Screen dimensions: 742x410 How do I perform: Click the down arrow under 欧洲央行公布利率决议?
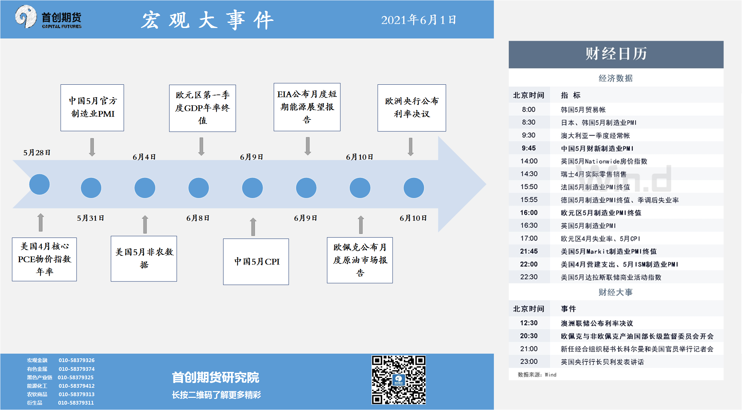[410, 147]
